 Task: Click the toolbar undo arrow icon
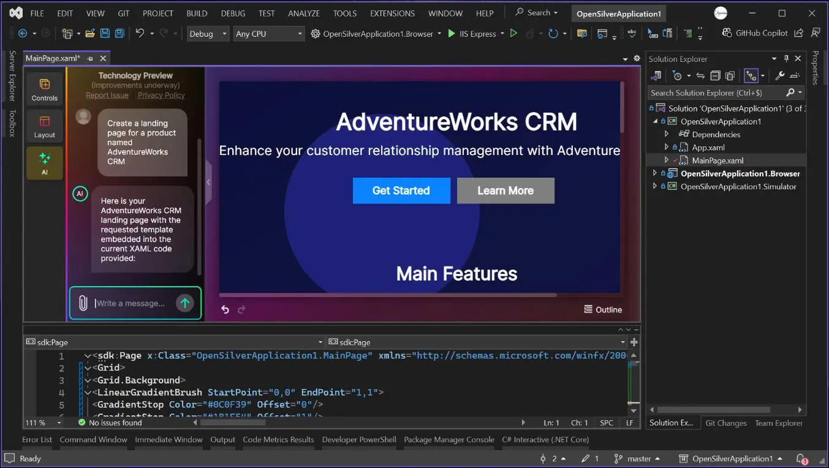point(140,34)
